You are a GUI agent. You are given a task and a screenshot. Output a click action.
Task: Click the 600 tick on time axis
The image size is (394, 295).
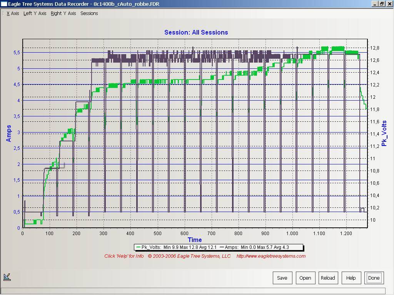pos(184,234)
